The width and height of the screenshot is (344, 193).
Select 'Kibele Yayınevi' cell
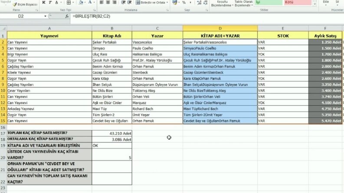pos(49,72)
